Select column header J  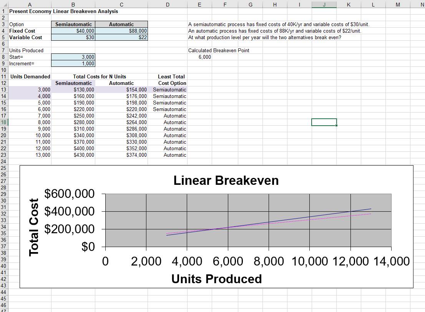pos(324,5)
